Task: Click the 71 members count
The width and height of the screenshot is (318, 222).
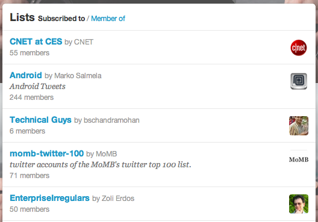Action: (30, 176)
